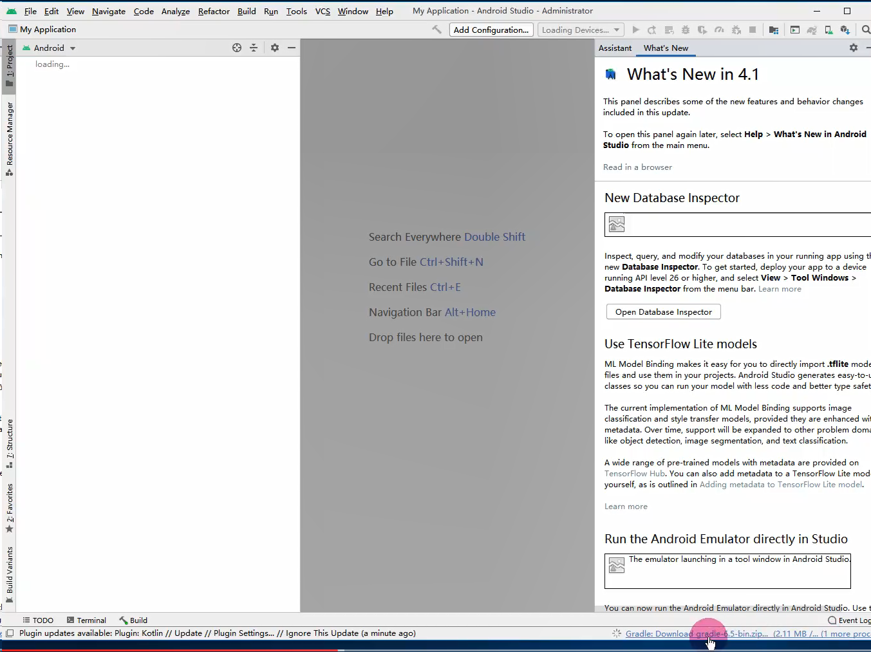Image resolution: width=871 pixels, height=652 pixels.
Task: Click the Gradle background task spinner icon
Action: (617, 633)
